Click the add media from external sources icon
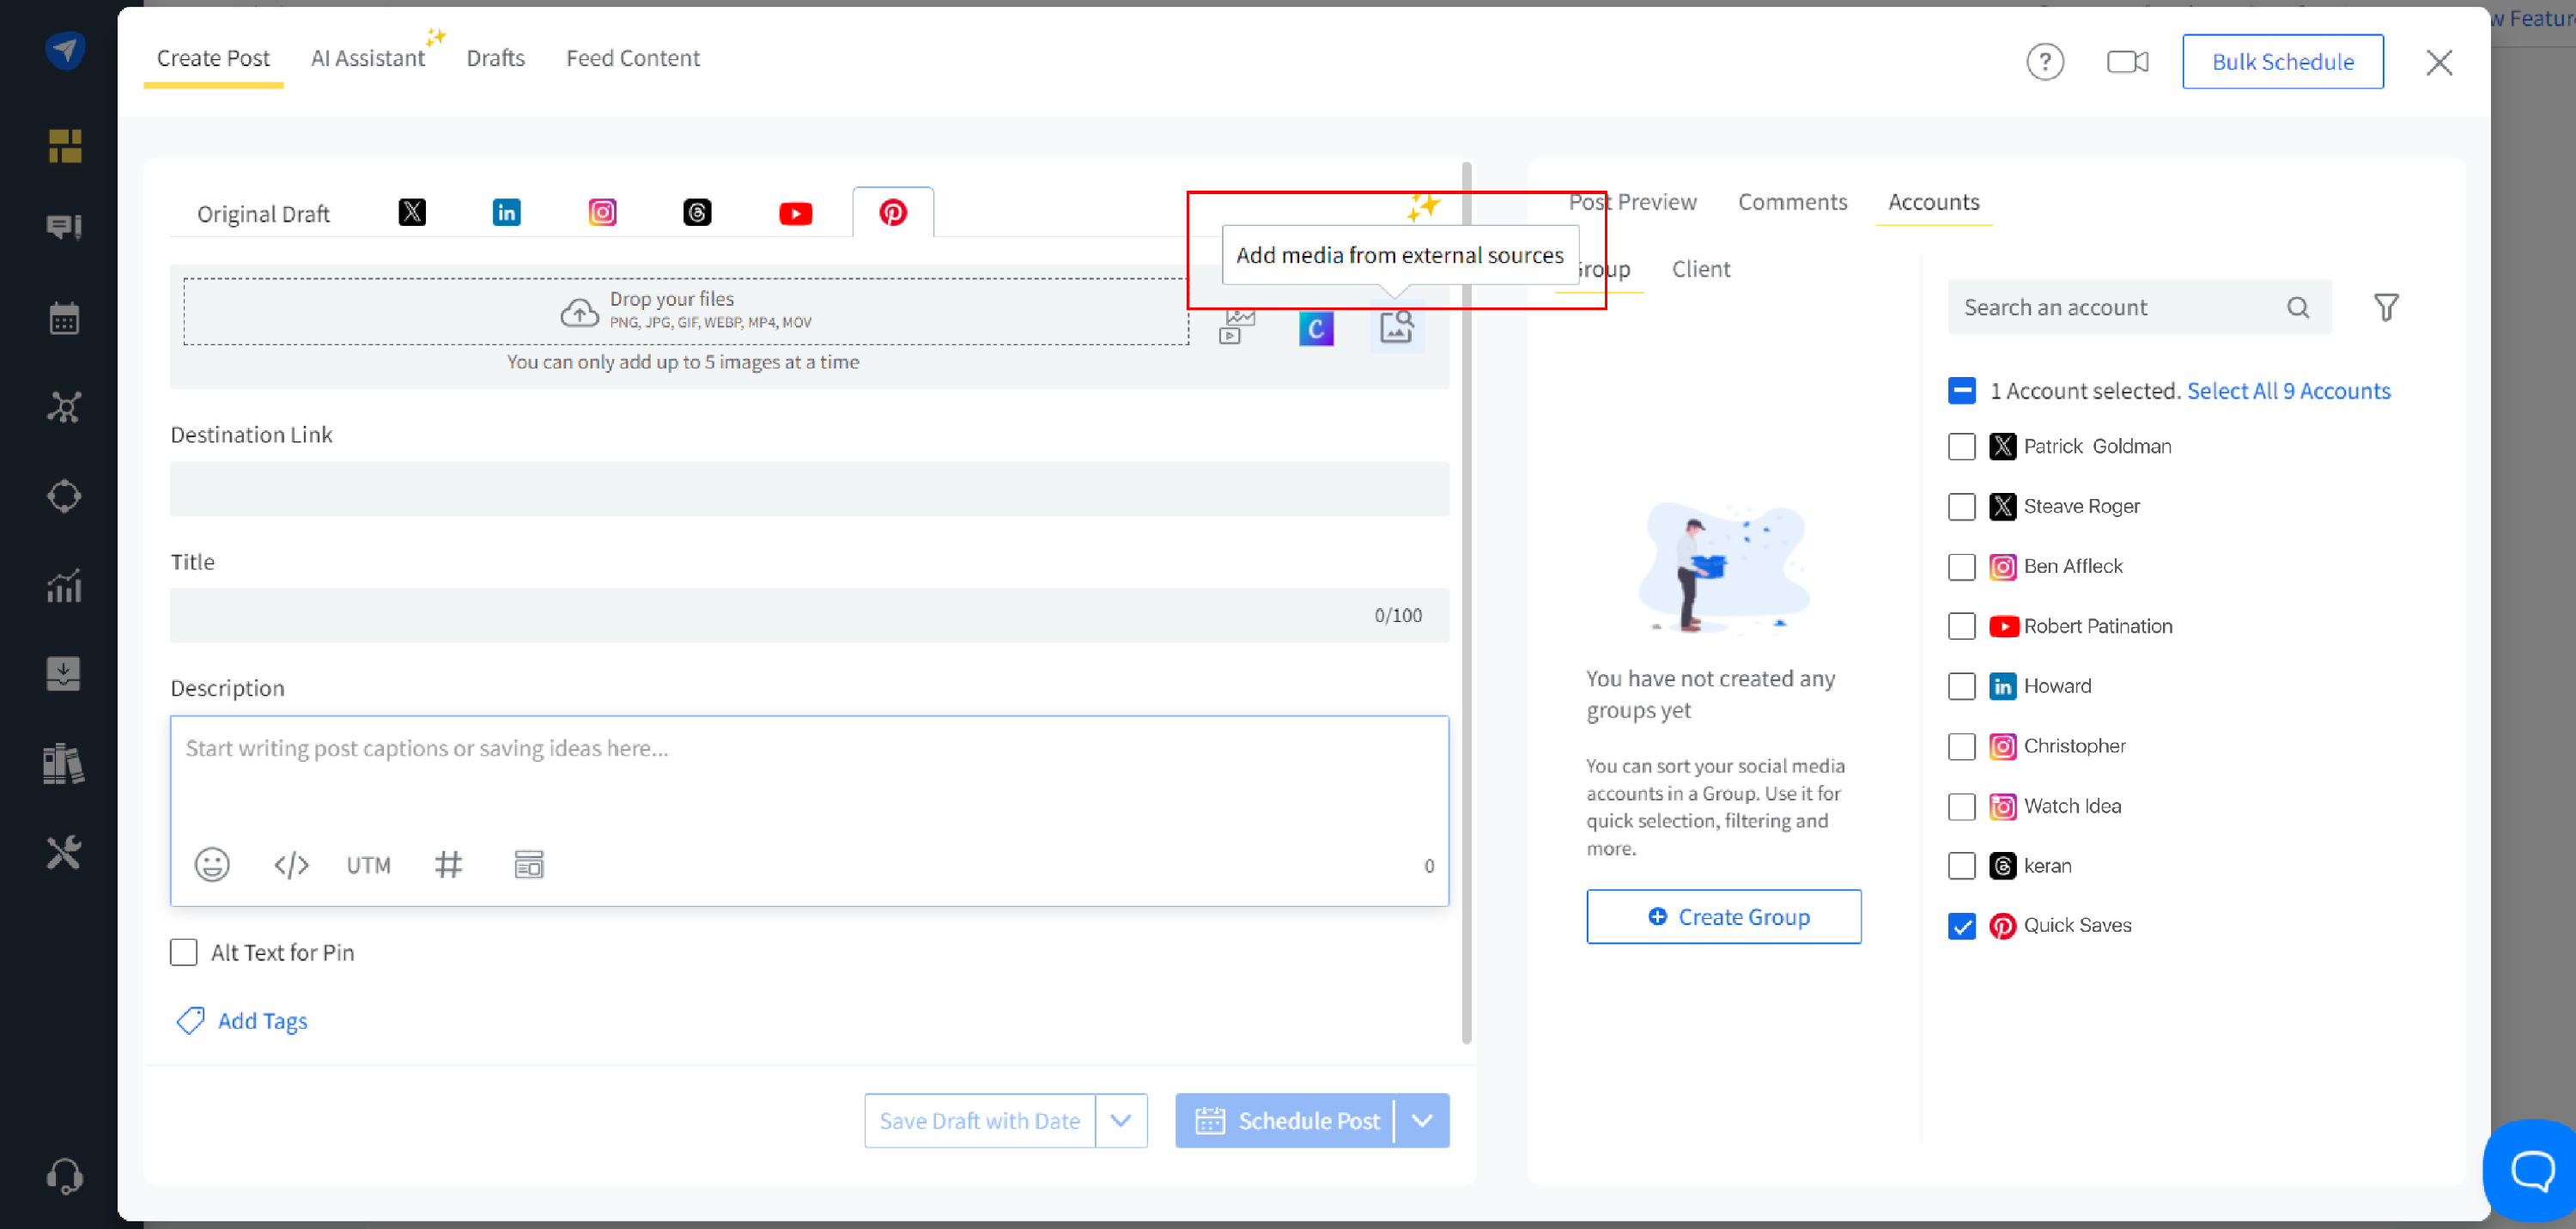 tap(1396, 327)
